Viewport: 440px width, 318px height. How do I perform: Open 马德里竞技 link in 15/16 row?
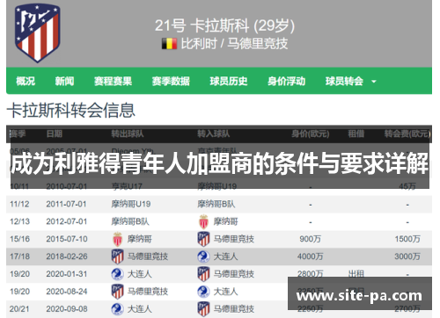(234, 239)
